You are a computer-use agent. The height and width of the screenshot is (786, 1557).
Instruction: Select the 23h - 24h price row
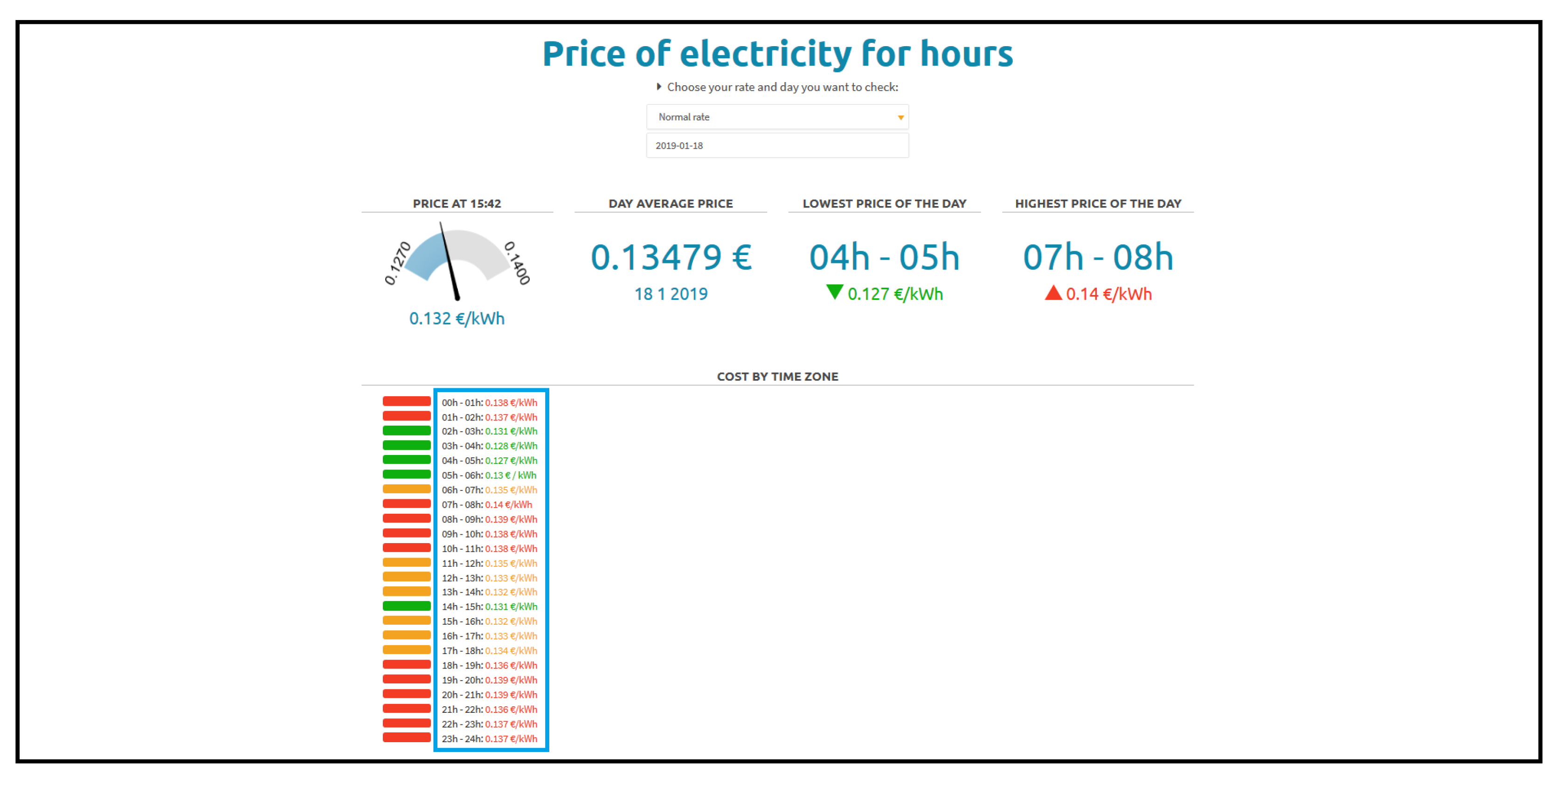(489, 738)
